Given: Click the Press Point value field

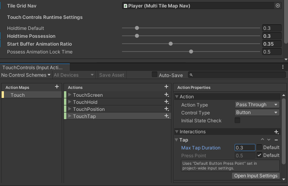Looking at the screenshot, I should pyautogui.click(x=245, y=156).
